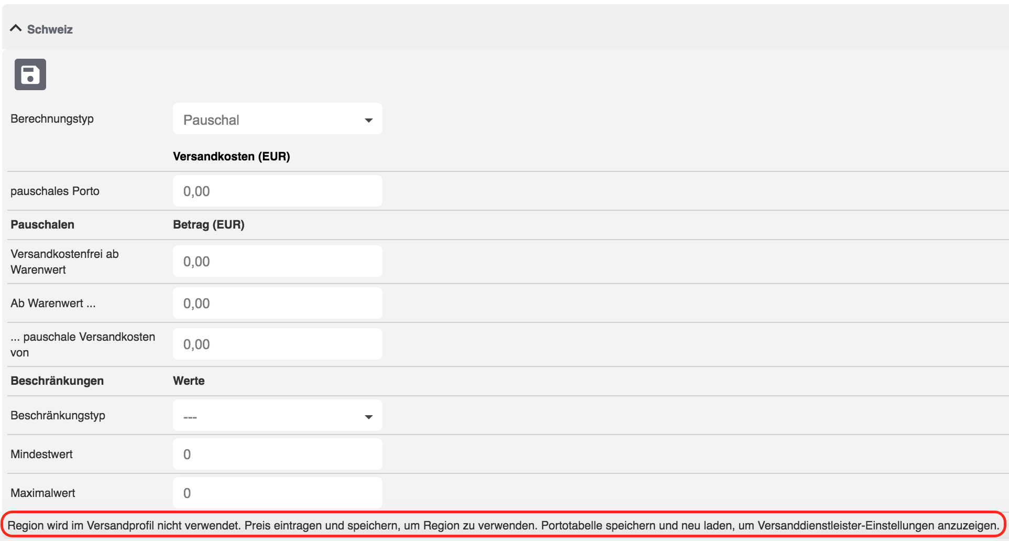Click the Pauschalen section heading
1009x541 pixels.
click(42, 224)
